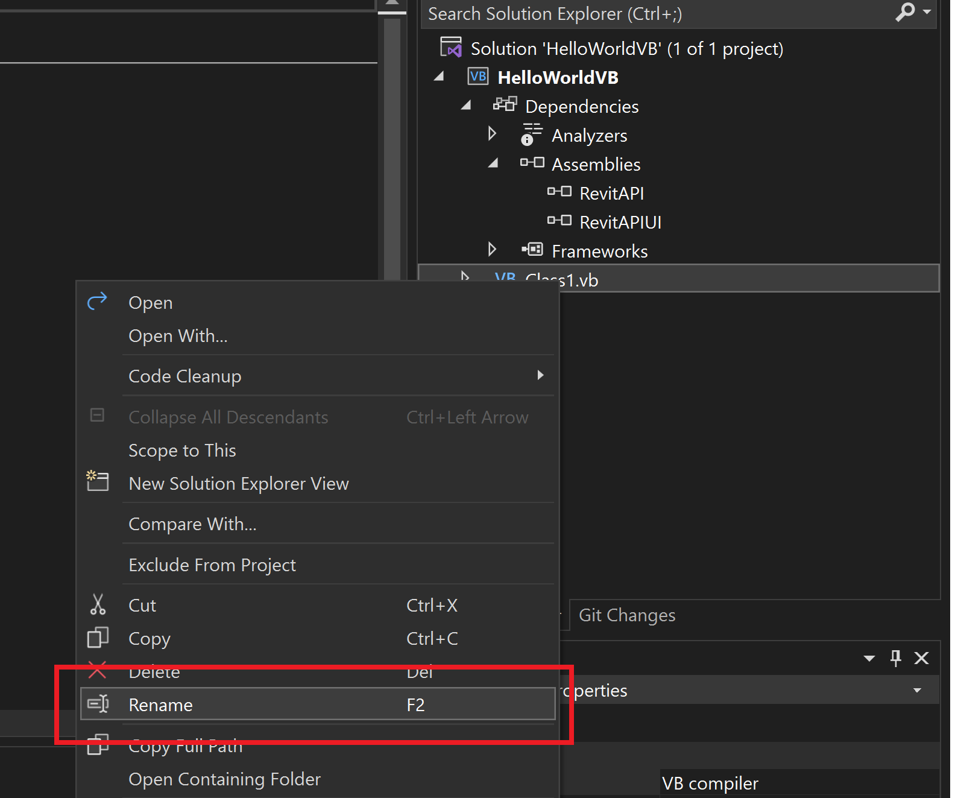Focus the Search Solution Explorer input field
955x798 pixels.
point(657,13)
